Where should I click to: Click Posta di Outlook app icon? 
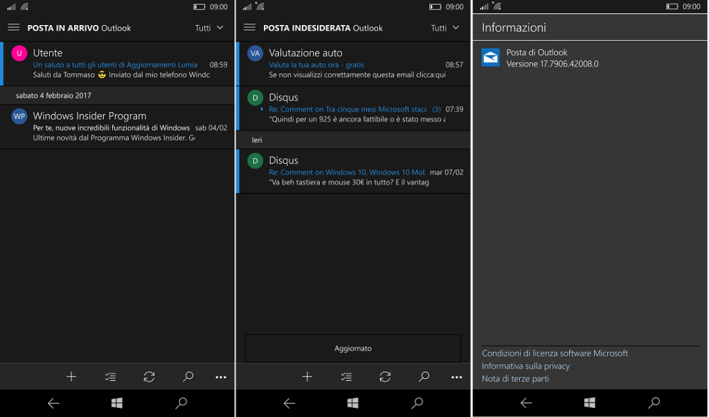click(491, 57)
